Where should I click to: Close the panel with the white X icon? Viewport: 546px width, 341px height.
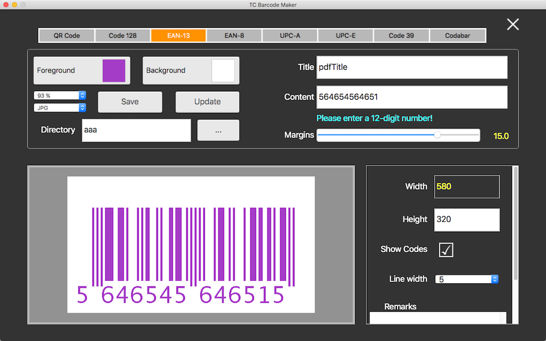(512, 25)
